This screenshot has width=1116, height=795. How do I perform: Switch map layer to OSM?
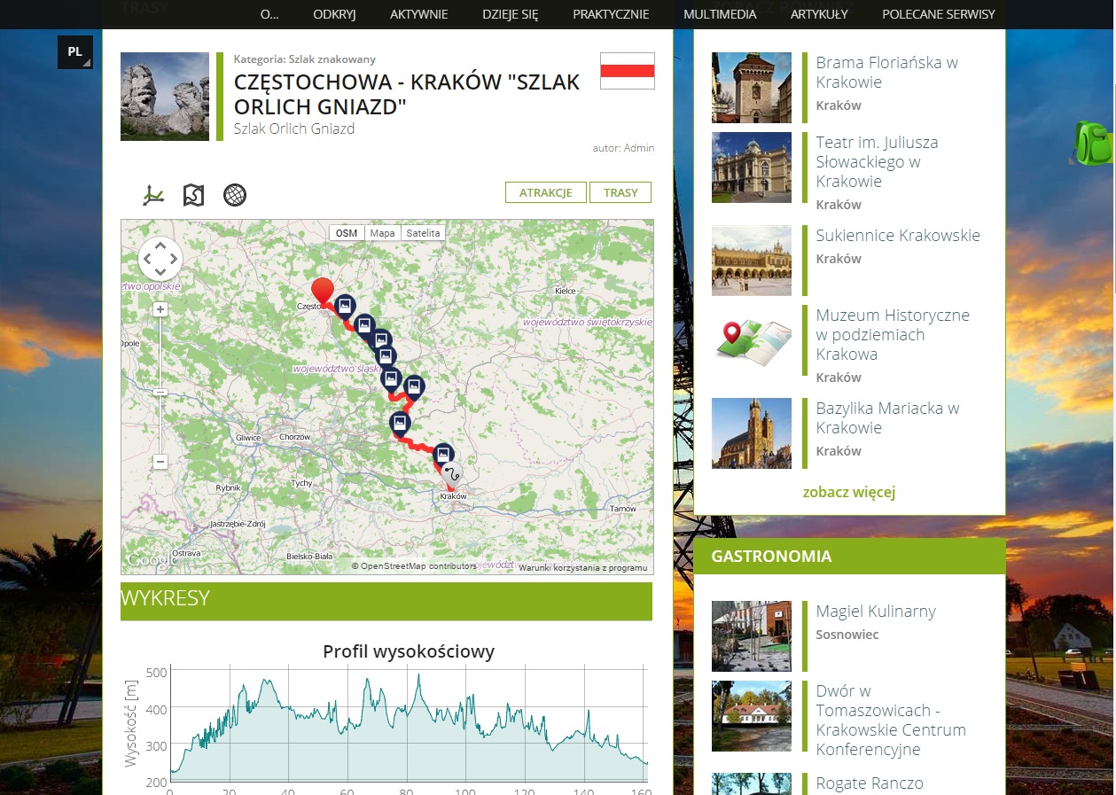click(347, 233)
